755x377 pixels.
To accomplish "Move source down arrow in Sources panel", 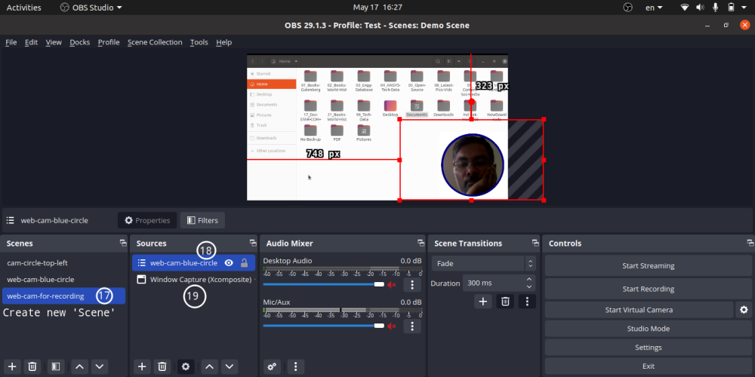I will pos(230,367).
